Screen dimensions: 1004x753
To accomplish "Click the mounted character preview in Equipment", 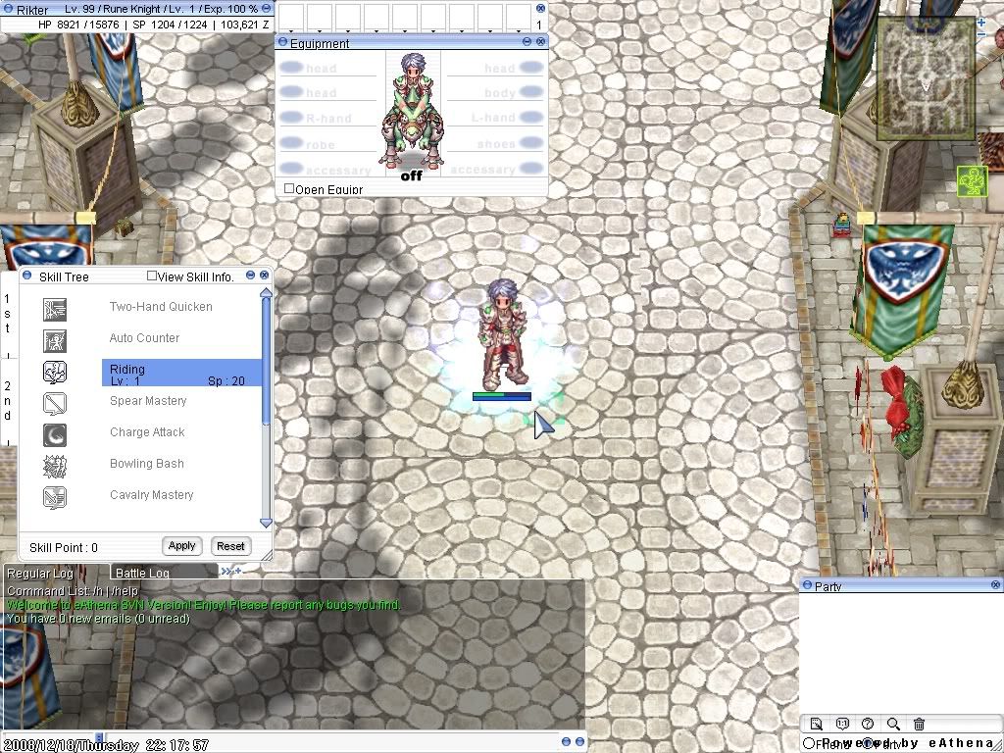I will [413, 110].
